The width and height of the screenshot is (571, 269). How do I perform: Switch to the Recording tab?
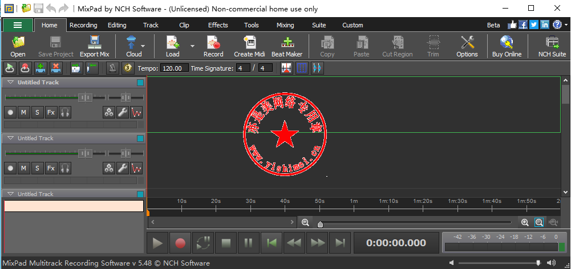tap(83, 25)
